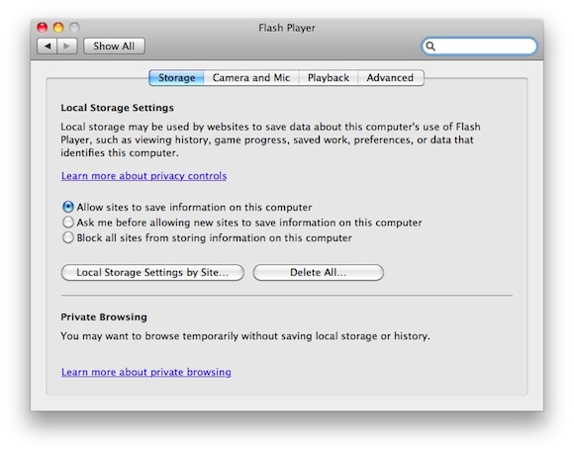Switch to the Storage tab
The width and height of the screenshot is (574, 453).
176,78
